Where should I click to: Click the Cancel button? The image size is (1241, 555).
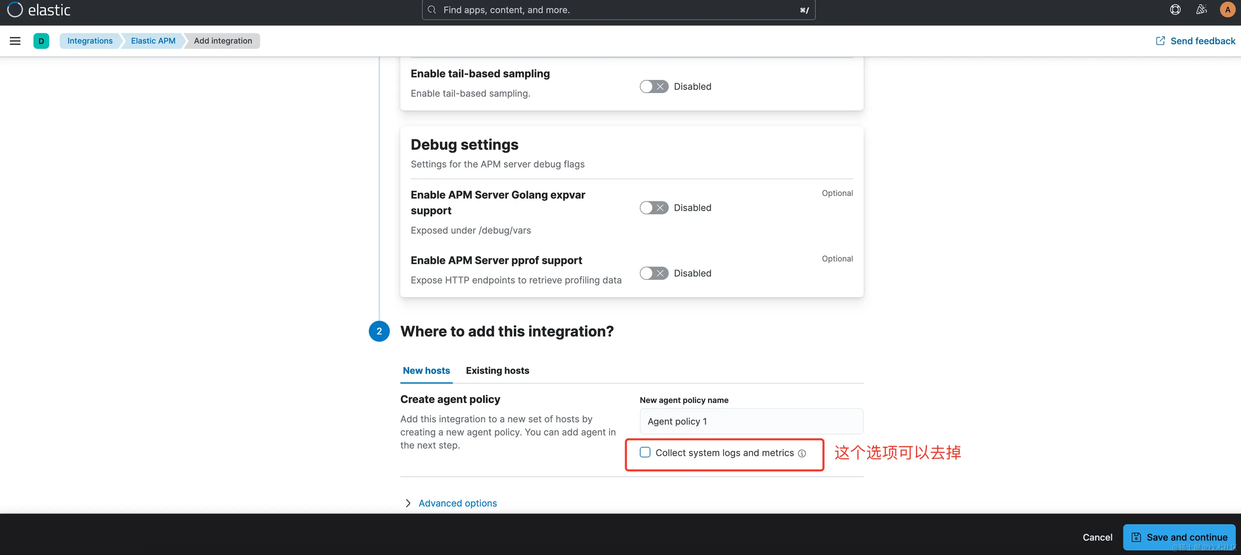tap(1097, 537)
